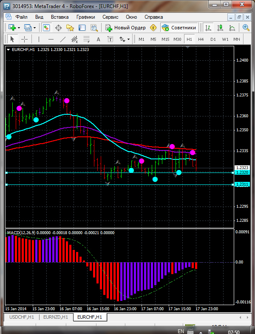Screen dimensions: 255x334
Task: Click the system clock showing 07:50
Action: coord(233,332)
